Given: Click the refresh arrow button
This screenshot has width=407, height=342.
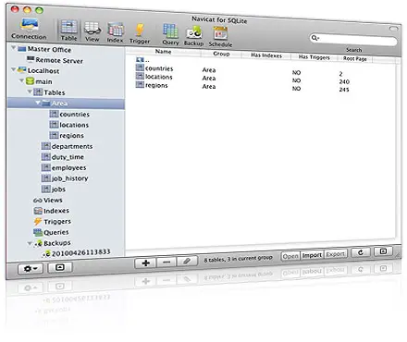Looking at the screenshot, I should [361, 253].
